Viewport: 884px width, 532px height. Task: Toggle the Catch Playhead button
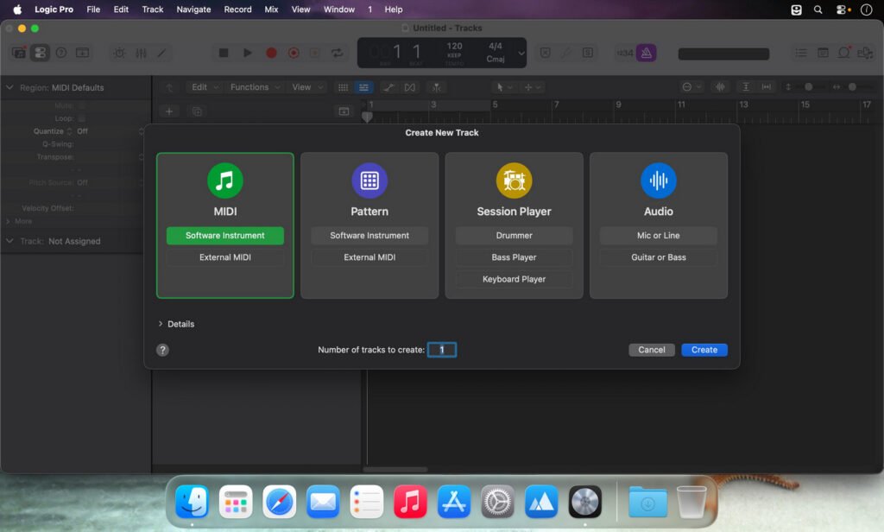(x=436, y=87)
